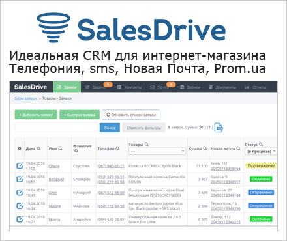Click Быстрая заявка button
287x241 pixels.
pyautogui.click(x=80, y=115)
